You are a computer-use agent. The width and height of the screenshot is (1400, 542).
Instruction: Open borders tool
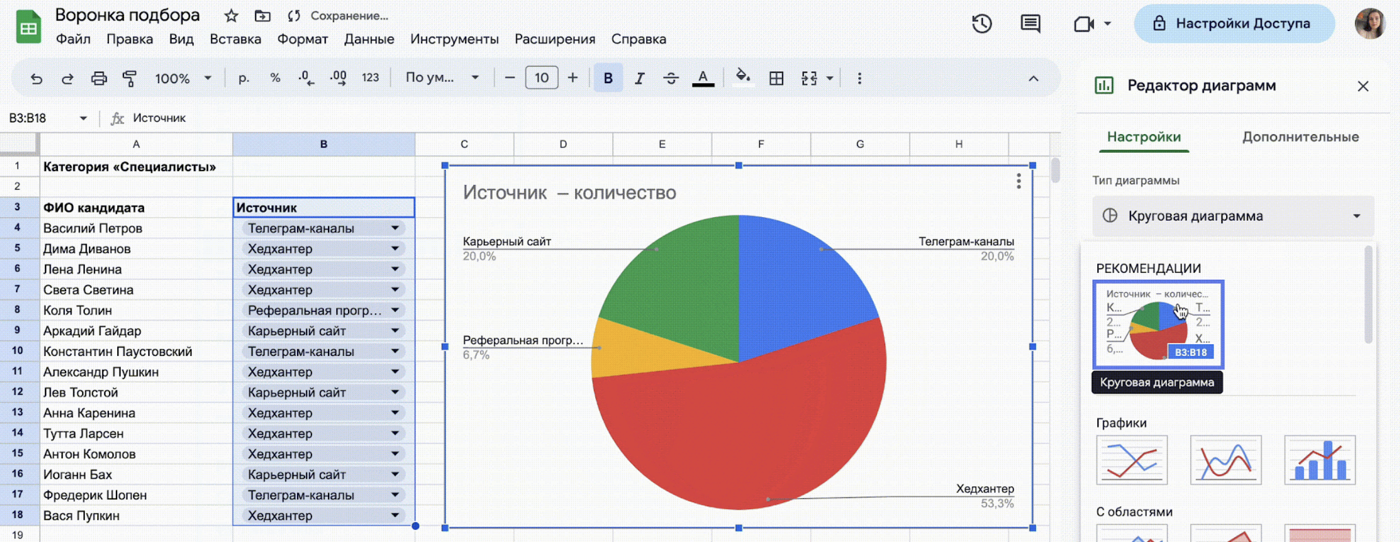[x=776, y=78]
